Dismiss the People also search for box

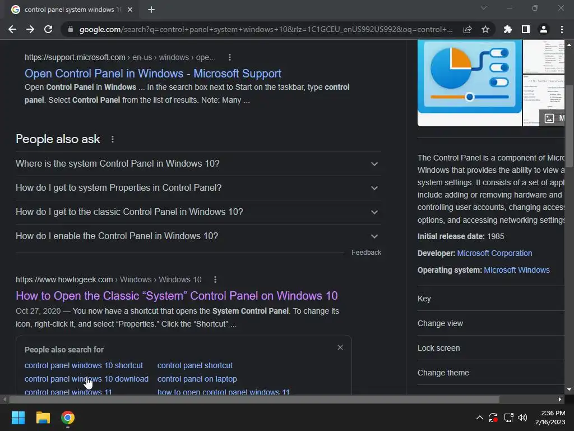340,347
